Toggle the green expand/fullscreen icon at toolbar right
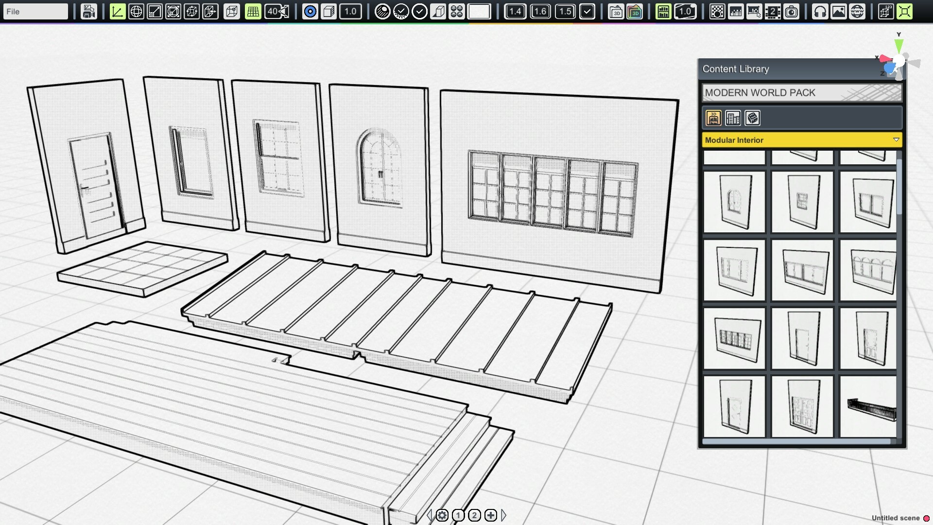This screenshot has width=933, height=525. click(904, 11)
